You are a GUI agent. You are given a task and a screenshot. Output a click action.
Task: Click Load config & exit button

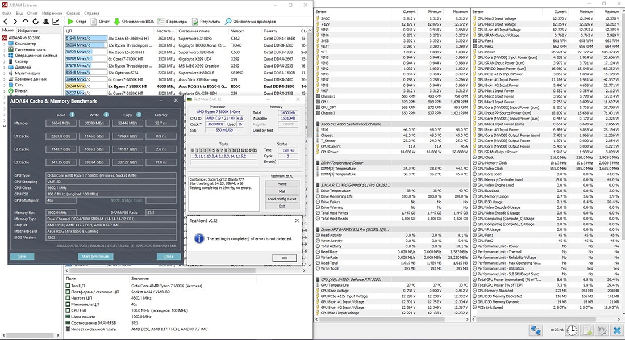(x=282, y=199)
